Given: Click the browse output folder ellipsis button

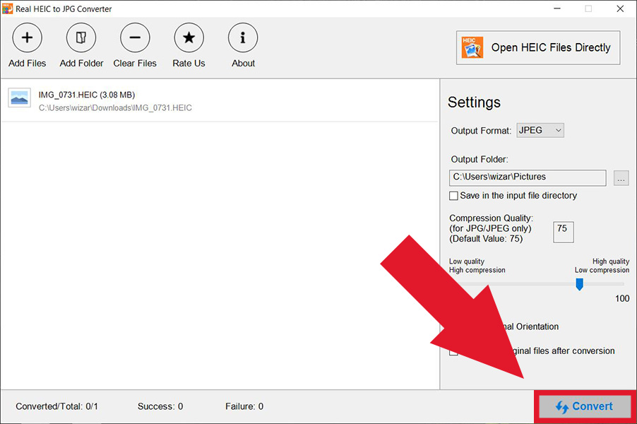Looking at the screenshot, I should [x=621, y=178].
